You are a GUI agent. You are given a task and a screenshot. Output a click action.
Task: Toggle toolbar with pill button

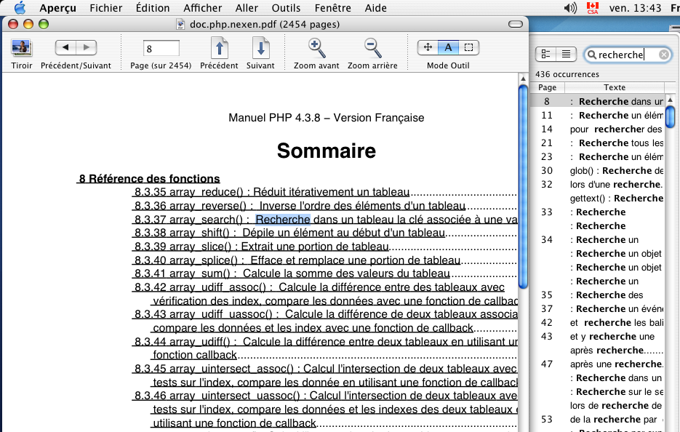pos(515,24)
